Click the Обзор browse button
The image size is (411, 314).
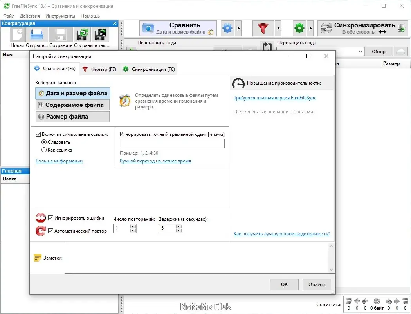(379, 52)
